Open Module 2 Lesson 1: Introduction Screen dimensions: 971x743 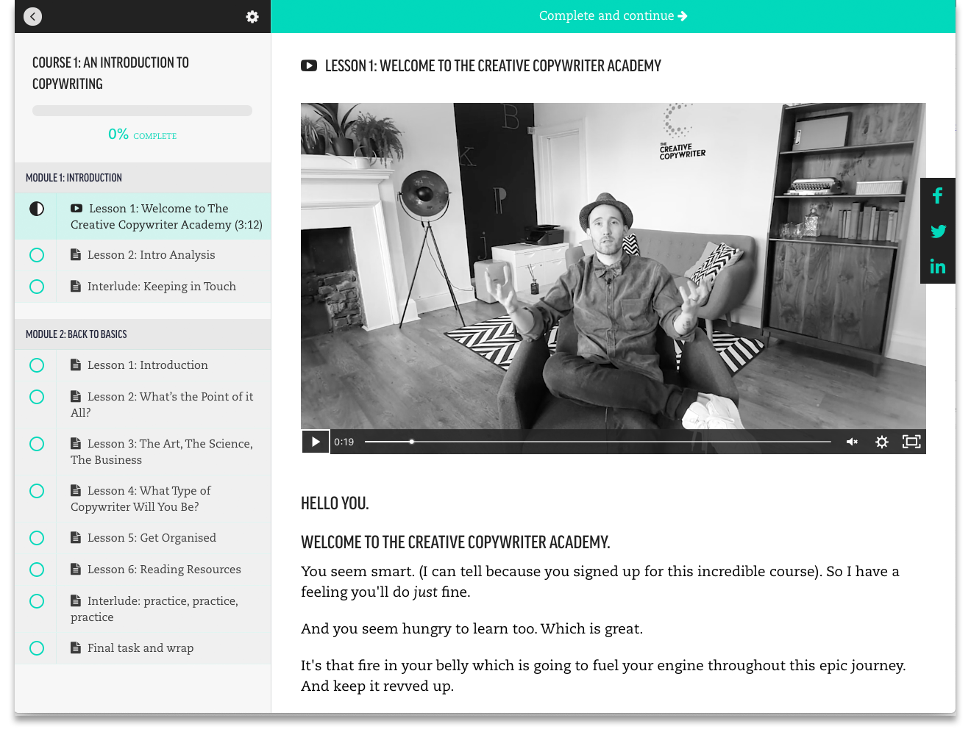[143, 365]
